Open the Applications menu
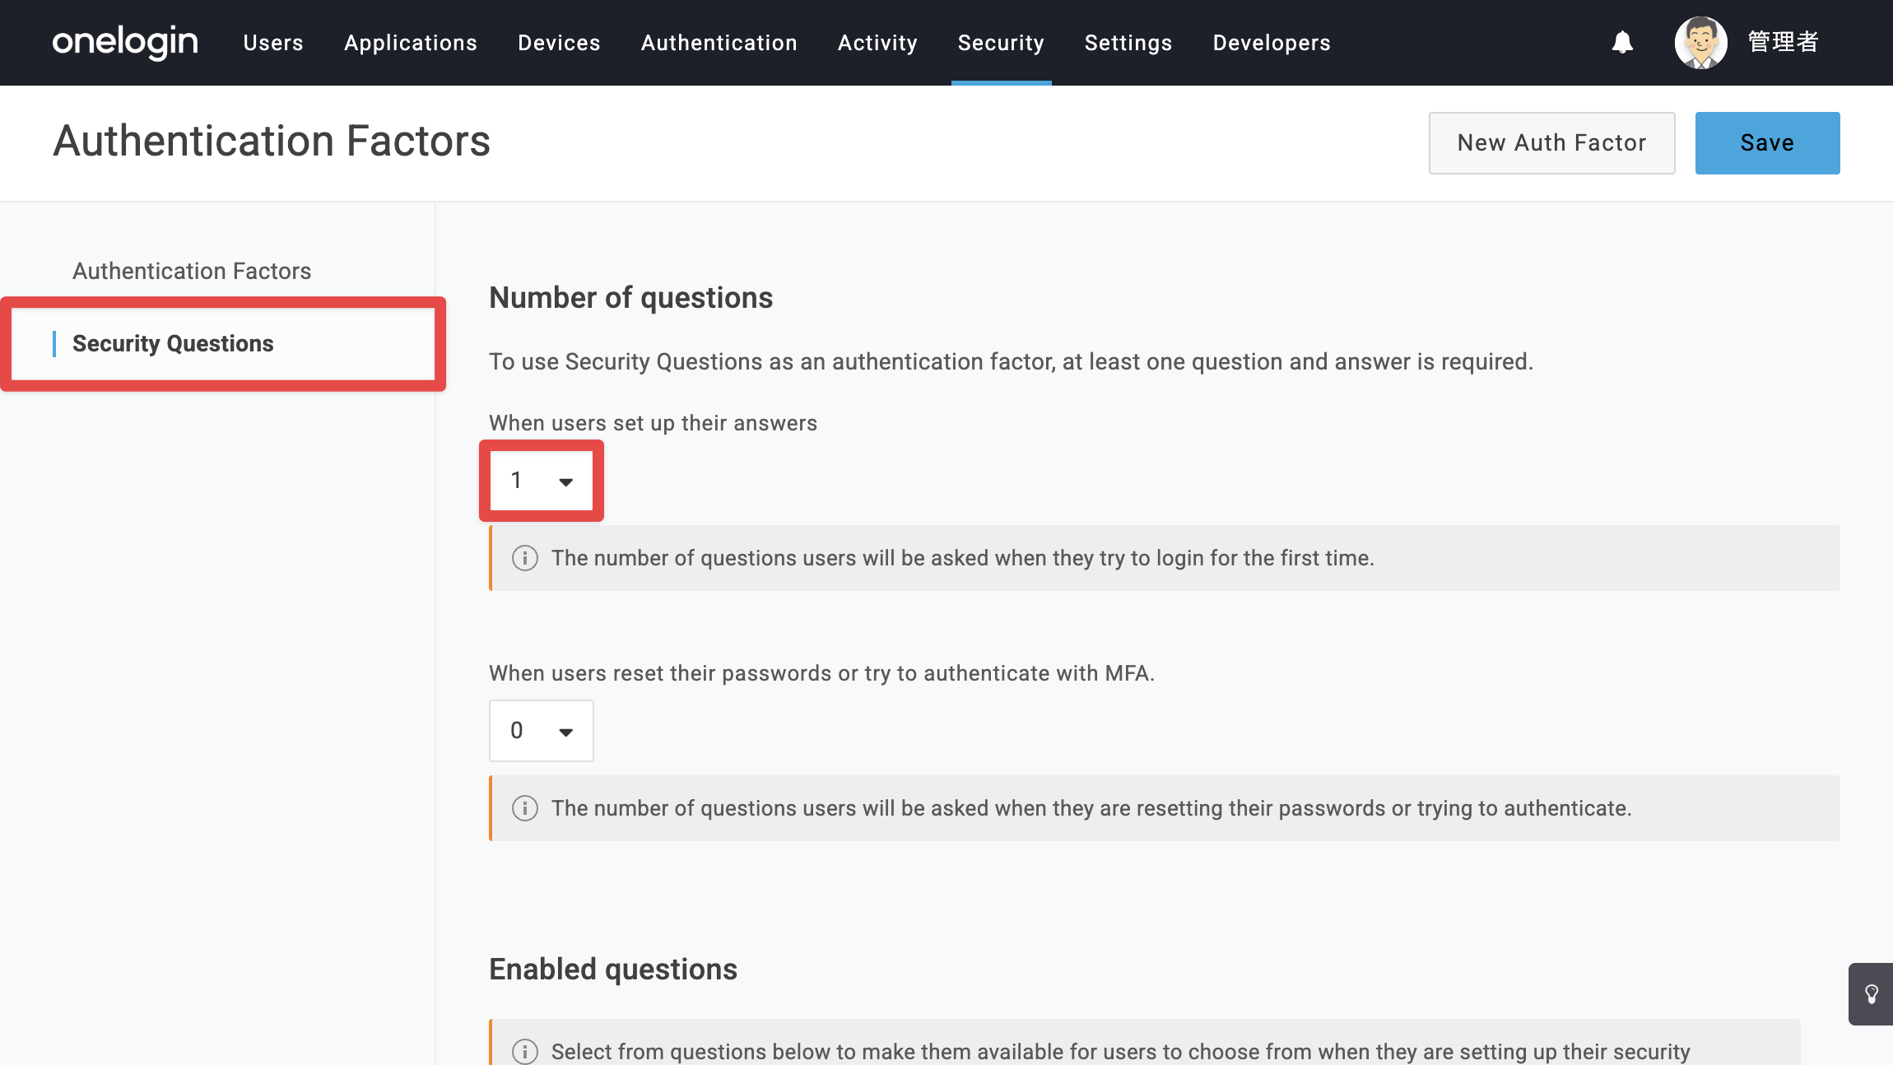Viewport: 1893px width, 1065px height. 411,43
